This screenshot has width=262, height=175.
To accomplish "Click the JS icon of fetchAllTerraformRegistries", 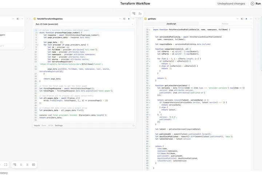I will click(x=35, y=19).
